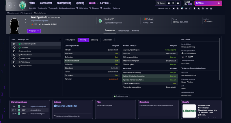Viewport: 231px width, 123px height.
Task: Select Leihkoordinator job radio button
Action: [14, 51]
